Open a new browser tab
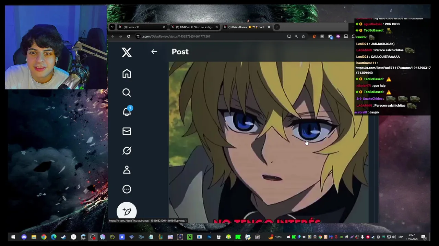Image resolution: width=439 pixels, height=246 pixels. (277, 27)
